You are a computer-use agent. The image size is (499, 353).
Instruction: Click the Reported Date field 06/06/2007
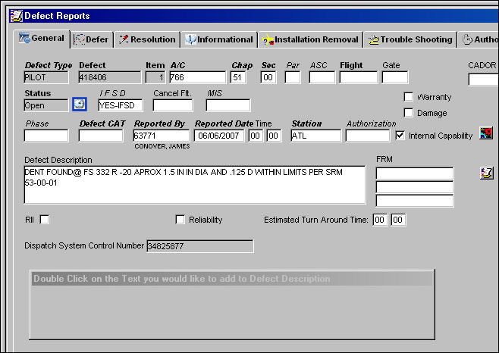pos(219,136)
